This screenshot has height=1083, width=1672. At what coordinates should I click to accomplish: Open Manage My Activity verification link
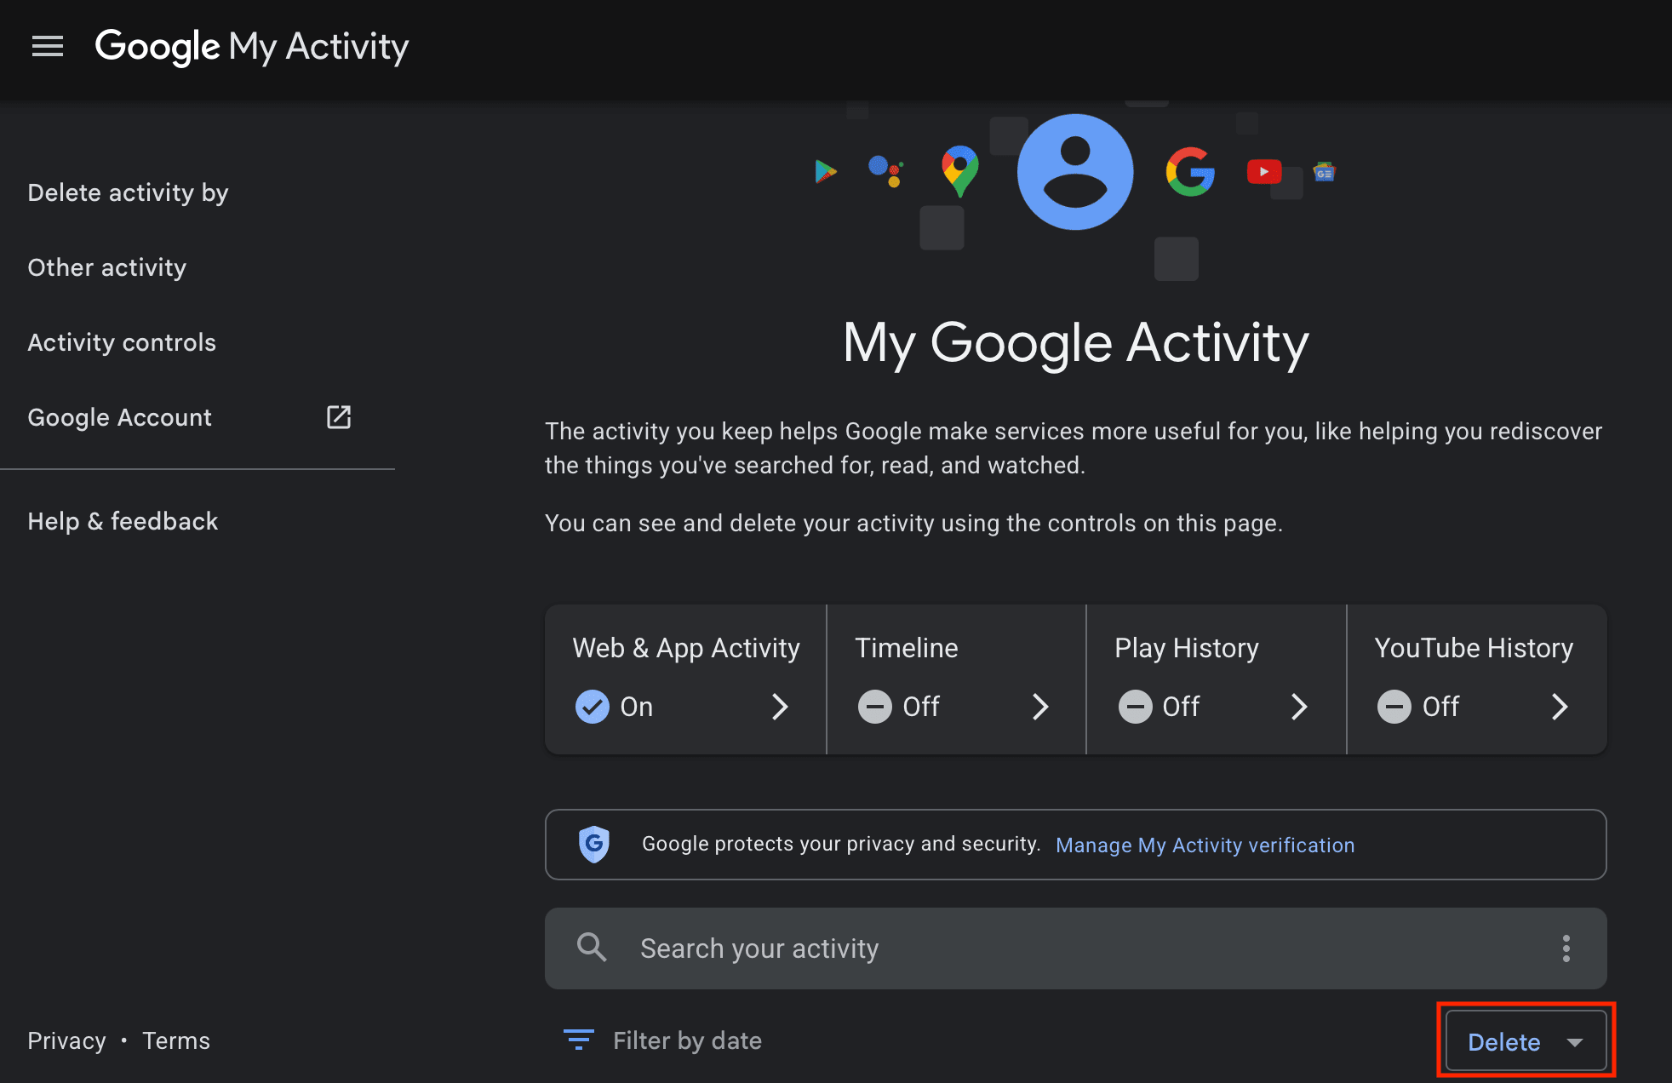pyautogui.click(x=1205, y=845)
